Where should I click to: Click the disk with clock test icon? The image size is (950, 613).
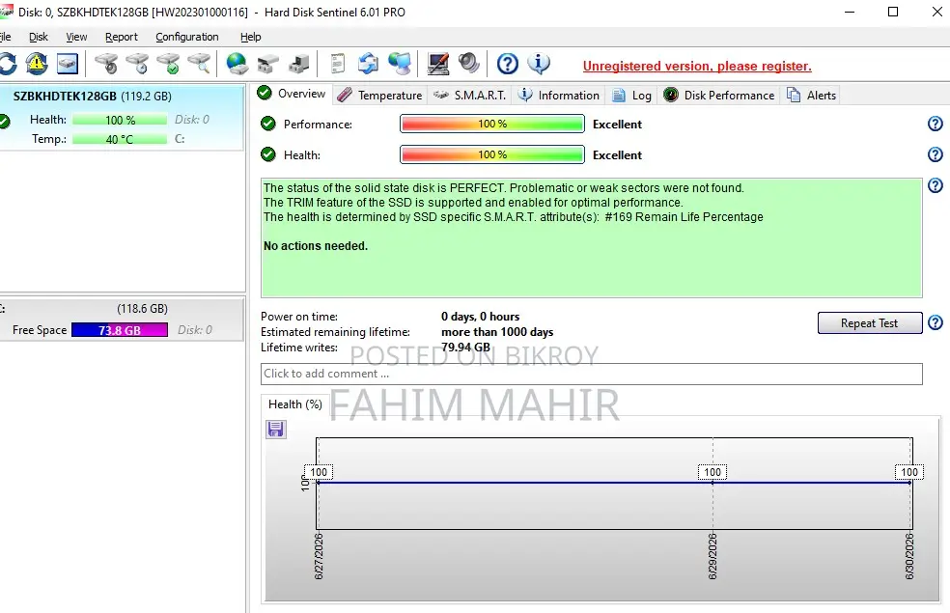pyautogui.click(x=137, y=64)
